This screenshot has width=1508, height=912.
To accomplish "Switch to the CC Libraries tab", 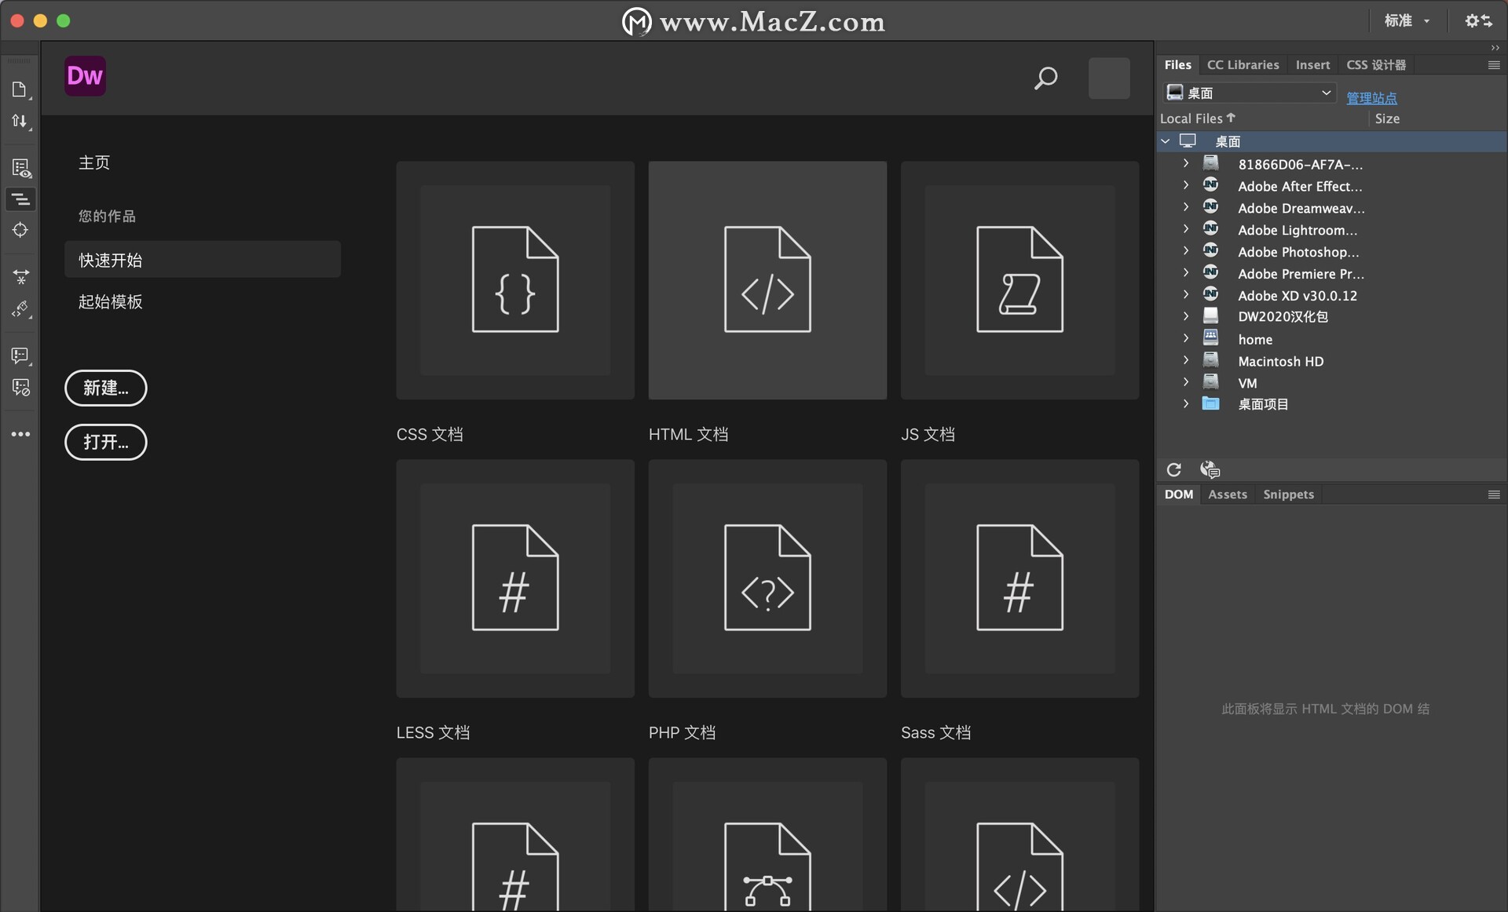I will tap(1243, 65).
